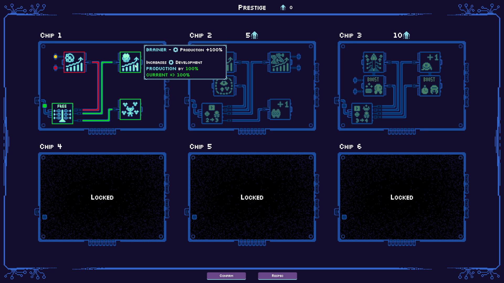Viewport: 504px width, 283px height.
Task: Click the Confirm button
Action: pos(226,276)
